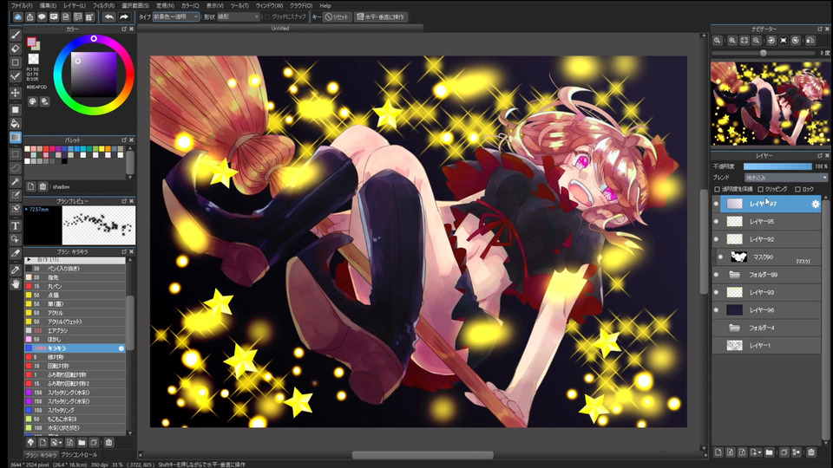833x468 pixels.
Task: Click the 水平・垂直に操作 button
Action: (381, 17)
